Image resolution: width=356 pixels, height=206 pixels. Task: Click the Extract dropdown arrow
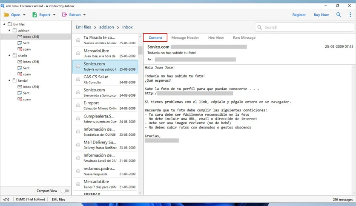(x=84, y=15)
